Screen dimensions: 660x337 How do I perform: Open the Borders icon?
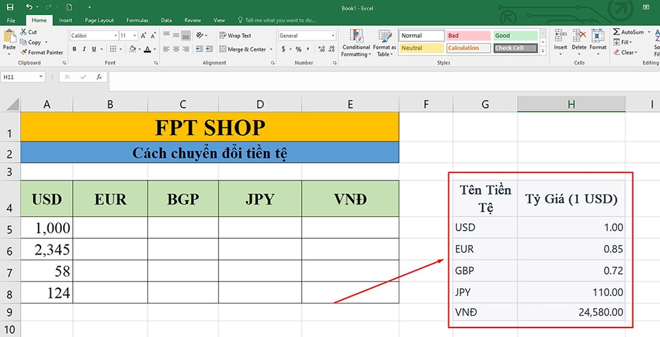point(113,49)
